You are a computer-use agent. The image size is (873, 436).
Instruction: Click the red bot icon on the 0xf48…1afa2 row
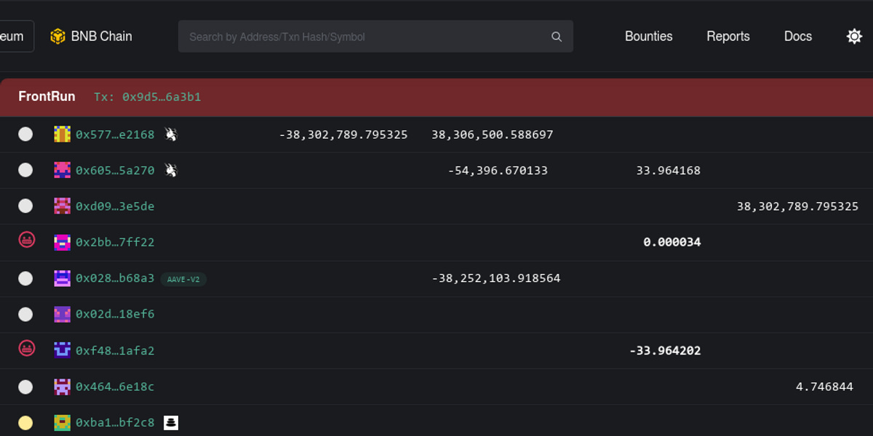pyautogui.click(x=27, y=348)
